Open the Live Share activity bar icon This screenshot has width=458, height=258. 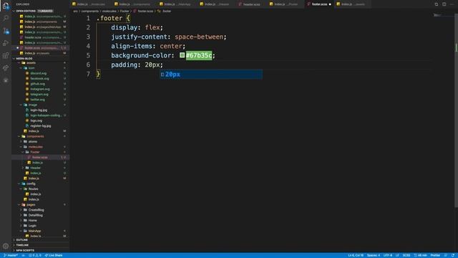click(6, 68)
